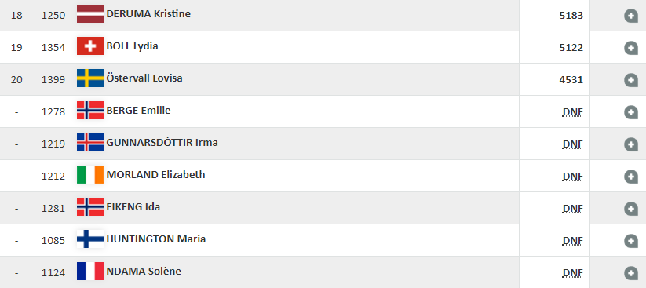
Task: Open plus icon next to Östervall Lovisa
Action: pos(631,79)
